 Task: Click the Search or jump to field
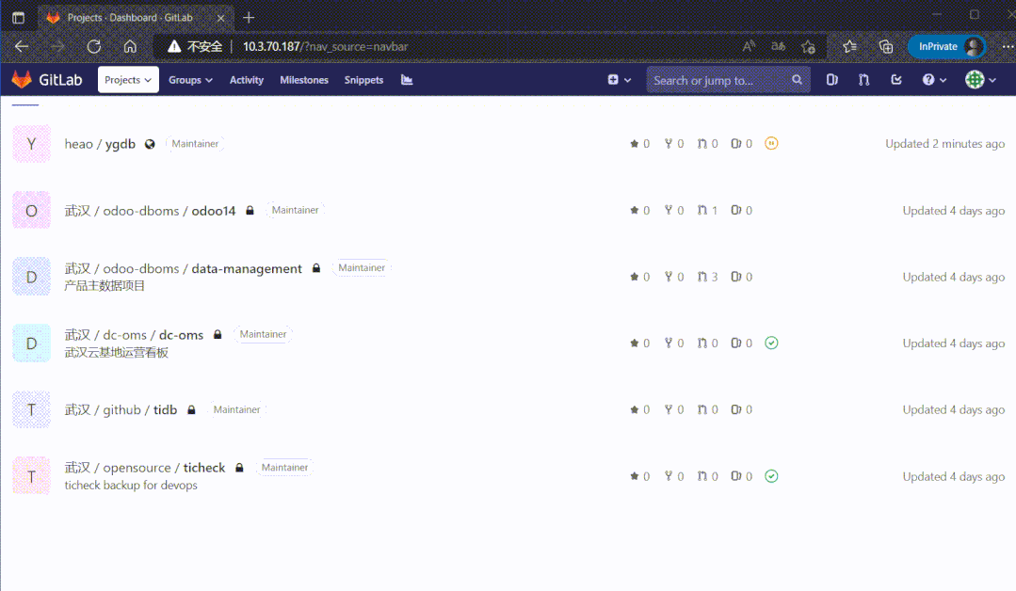pos(720,80)
